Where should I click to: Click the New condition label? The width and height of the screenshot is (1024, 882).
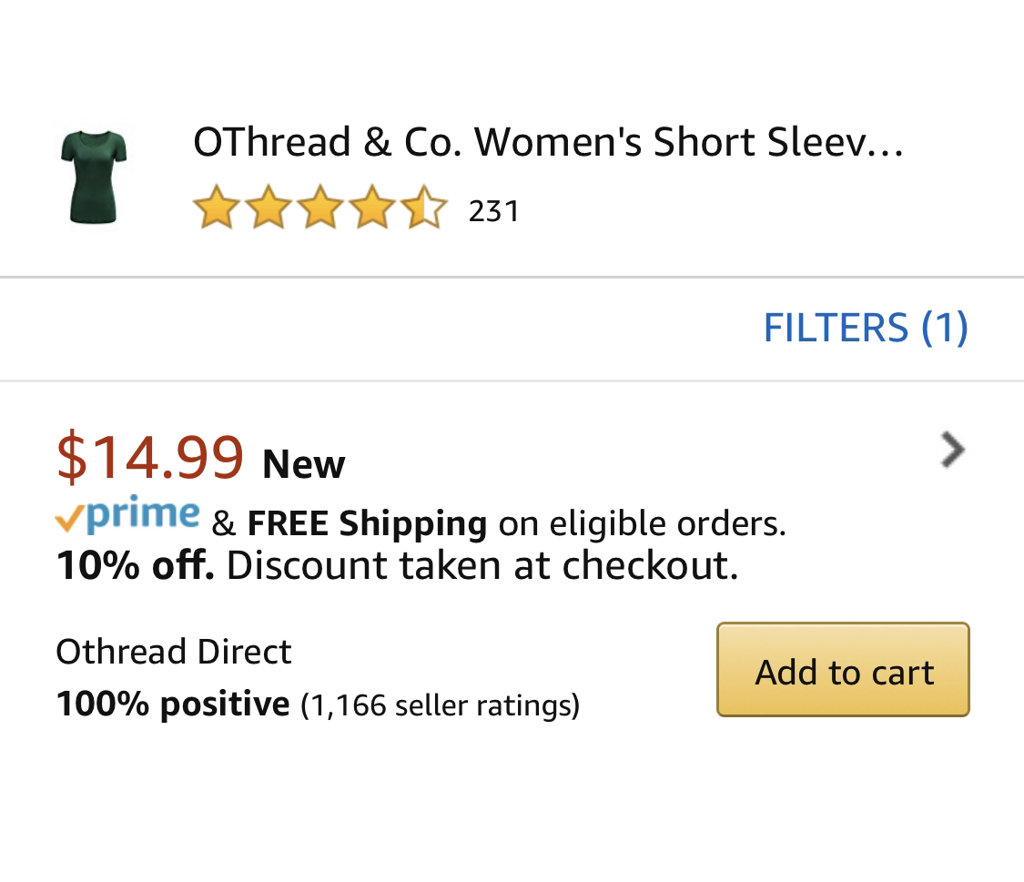(302, 464)
